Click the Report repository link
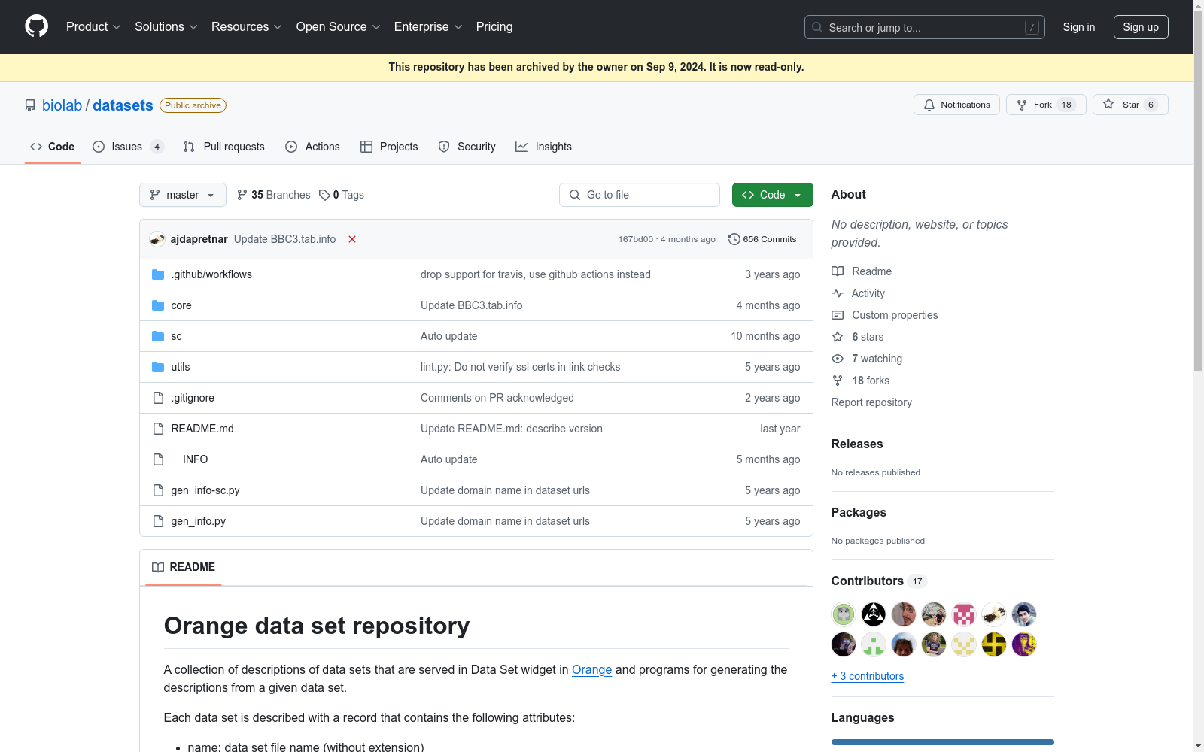This screenshot has width=1204, height=752. 871,402
